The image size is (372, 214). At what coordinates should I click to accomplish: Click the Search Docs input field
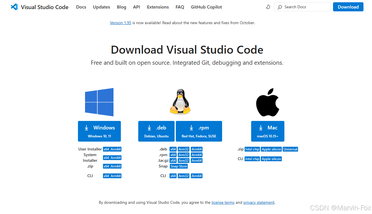[302, 7]
